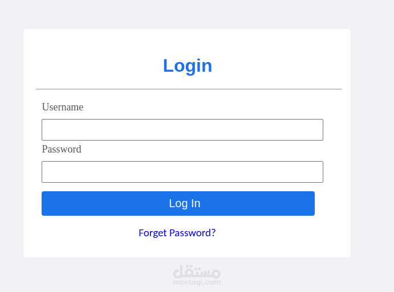Select the Login title at card top

[188, 65]
